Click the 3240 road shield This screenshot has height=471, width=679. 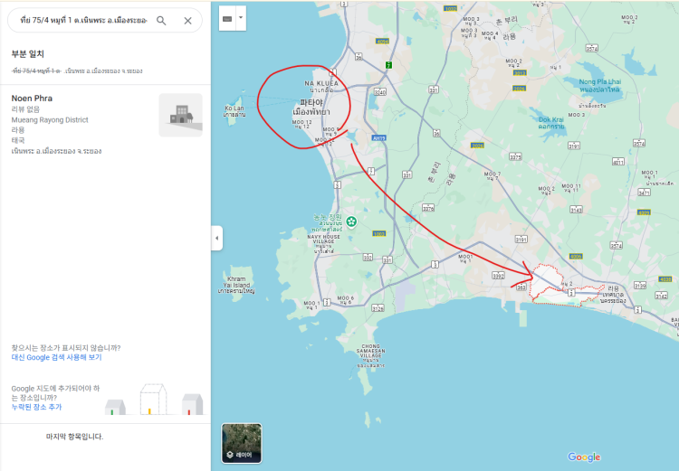tap(379, 91)
